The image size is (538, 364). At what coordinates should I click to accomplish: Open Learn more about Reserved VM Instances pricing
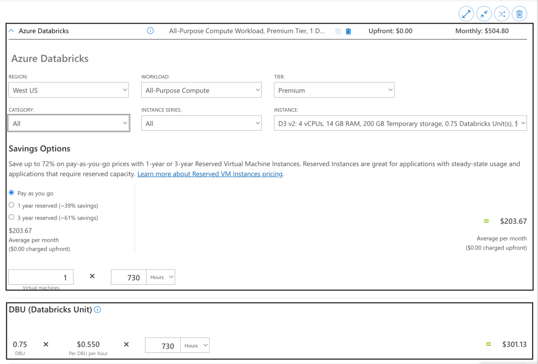[x=210, y=174]
